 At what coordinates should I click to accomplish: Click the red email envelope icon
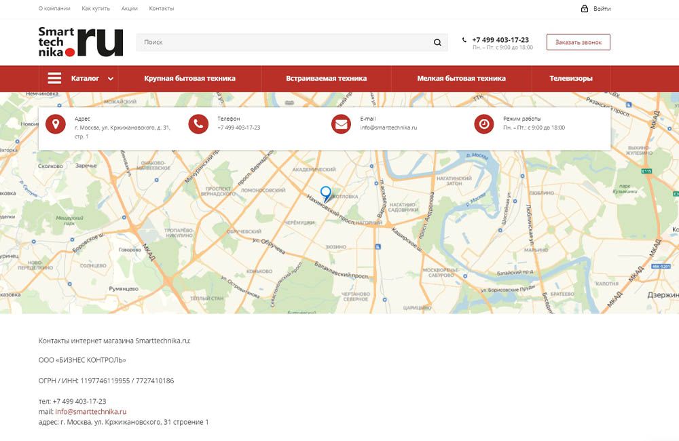(x=341, y=124)
